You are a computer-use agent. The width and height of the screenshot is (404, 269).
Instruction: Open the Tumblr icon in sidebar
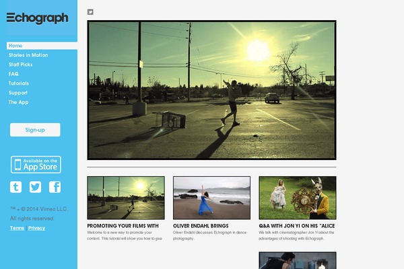click(15, 187)
